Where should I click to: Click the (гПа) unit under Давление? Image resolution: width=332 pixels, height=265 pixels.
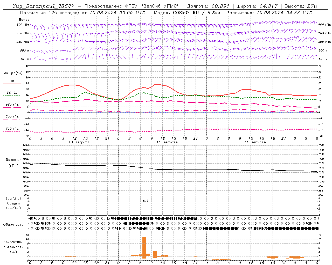(x=13, y=166)
